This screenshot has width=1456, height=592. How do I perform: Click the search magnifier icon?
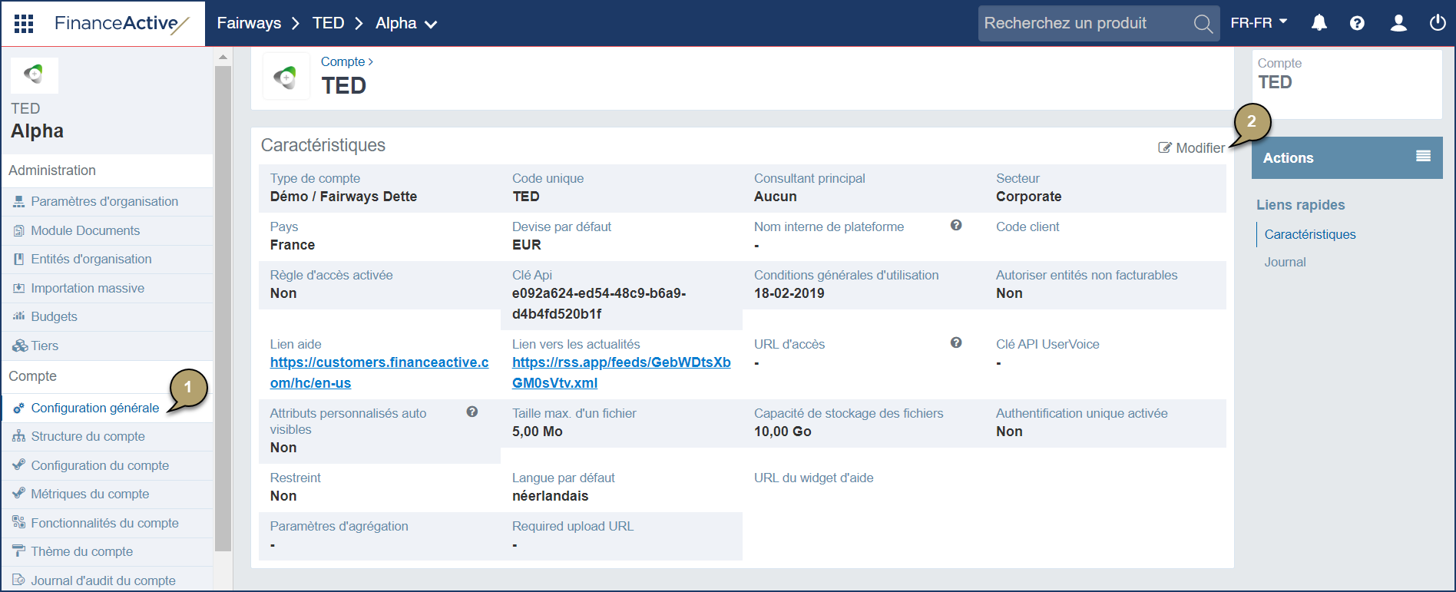click(x=1203, y=24)
